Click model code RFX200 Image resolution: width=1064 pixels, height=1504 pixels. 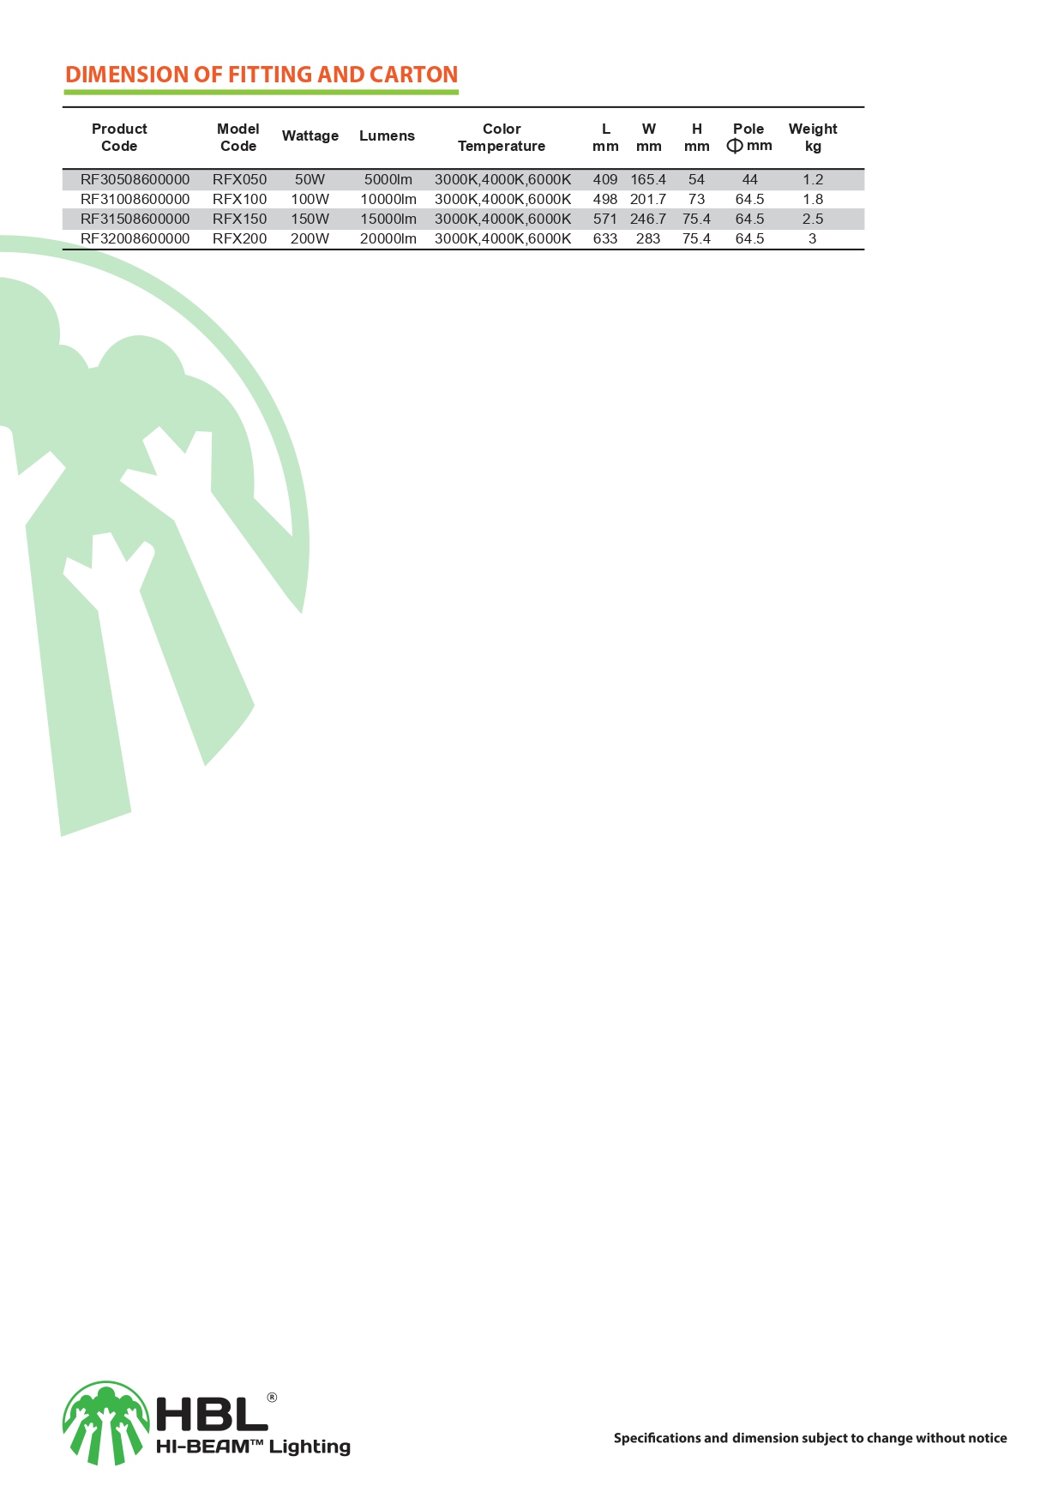click(x=240, y=238)
